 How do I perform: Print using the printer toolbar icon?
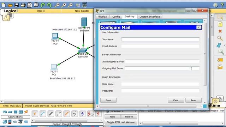tap(23, 5)
